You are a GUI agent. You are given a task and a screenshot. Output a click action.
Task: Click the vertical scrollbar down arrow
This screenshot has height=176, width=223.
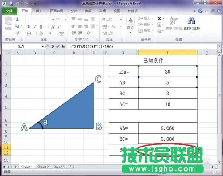tap(219, 162)
